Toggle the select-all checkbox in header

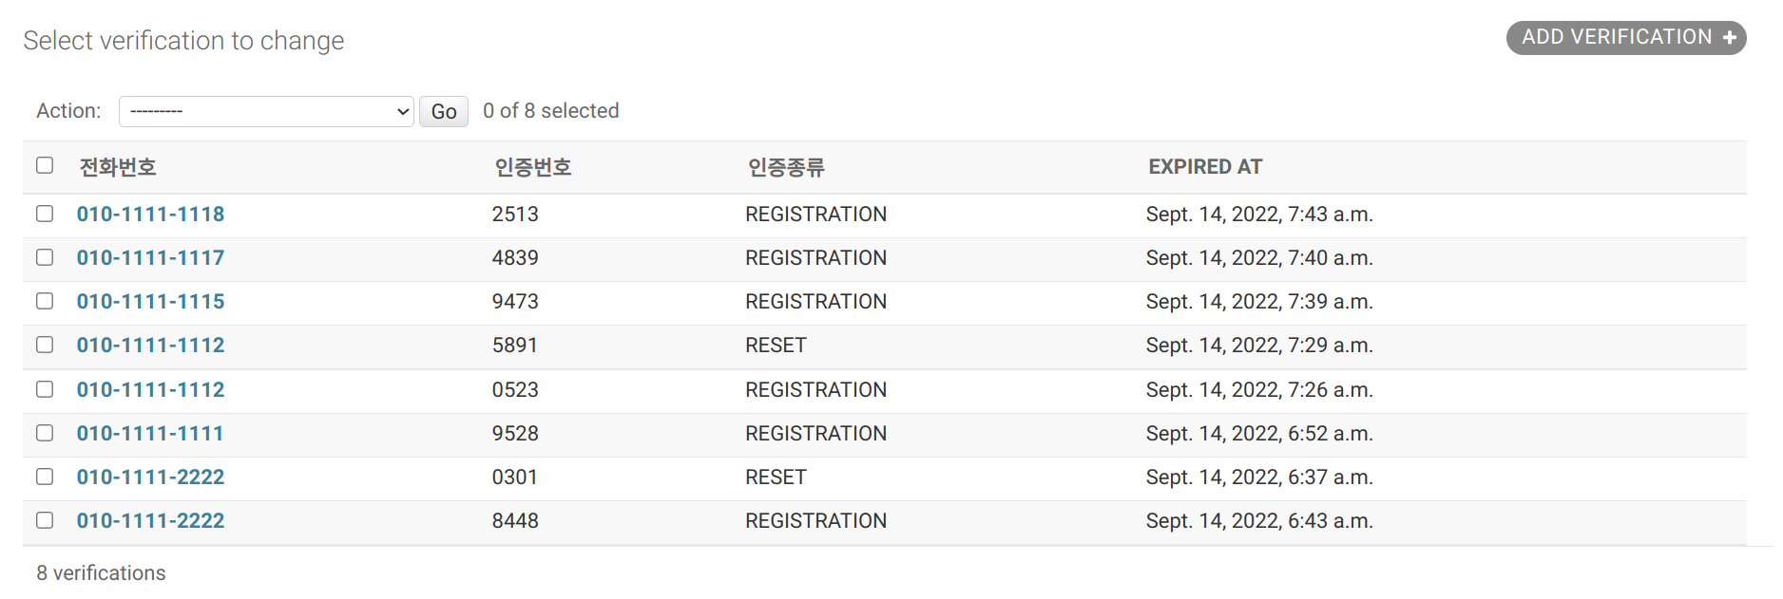coord(45,165)
